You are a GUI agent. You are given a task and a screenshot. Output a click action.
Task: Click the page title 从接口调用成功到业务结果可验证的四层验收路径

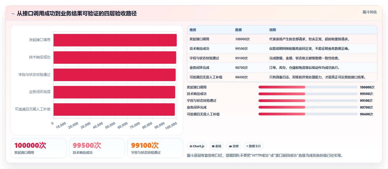pyautogui.click(x=77, y=13)
